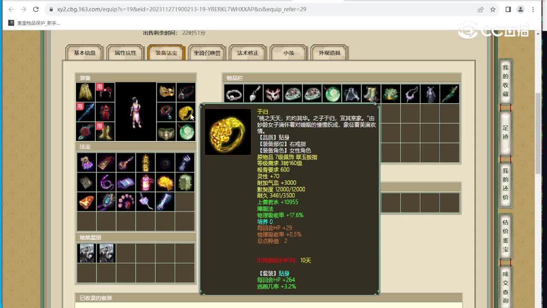This screenshot has height=308, width=547.
Task: Select the green jade pendant in 物品栏
Action: pyautogui.click(x=332, y=94)
